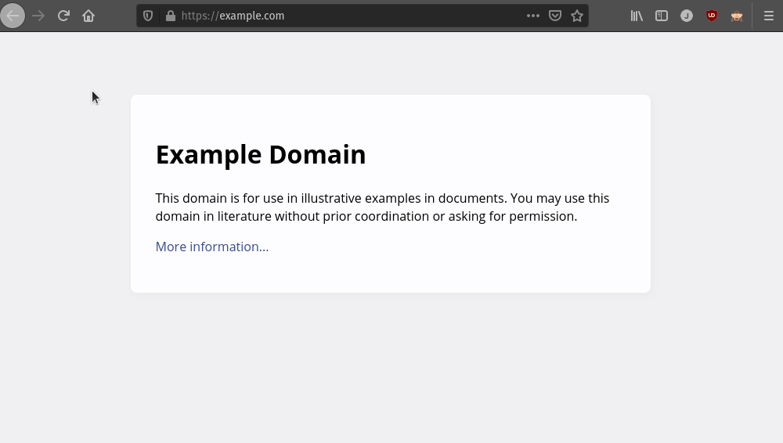Click the paragraph starting 'This domain is for use'
This screenshot has height=443, width=783.
pos(382,207)
